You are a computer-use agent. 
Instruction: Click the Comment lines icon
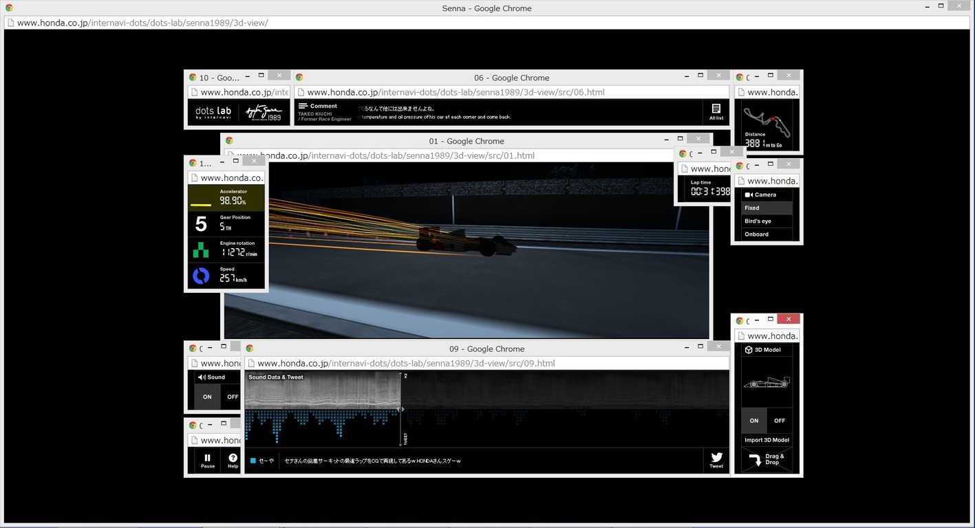click(x=303, y=106)
